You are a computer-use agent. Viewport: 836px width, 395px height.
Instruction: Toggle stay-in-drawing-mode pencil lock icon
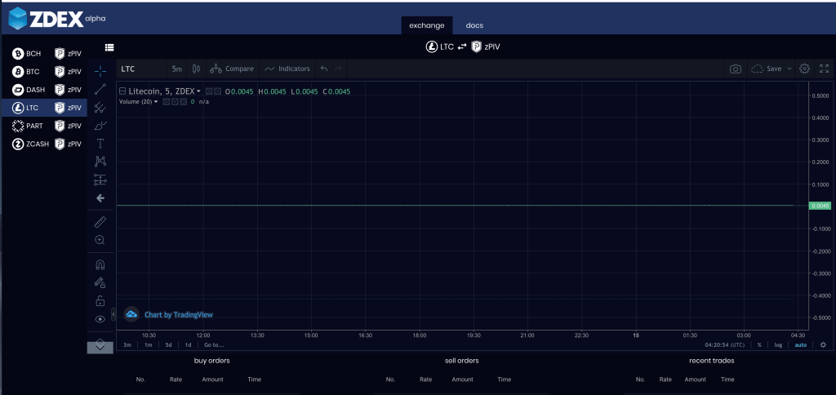100,282
